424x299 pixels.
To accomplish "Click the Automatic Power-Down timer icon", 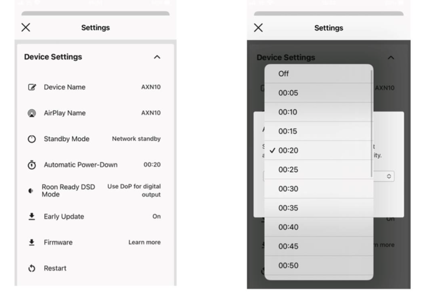I will click(x=31, y=165).
